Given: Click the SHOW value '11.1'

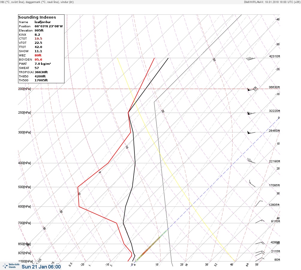Looking at the screenshot, I should tap(38, 51).
